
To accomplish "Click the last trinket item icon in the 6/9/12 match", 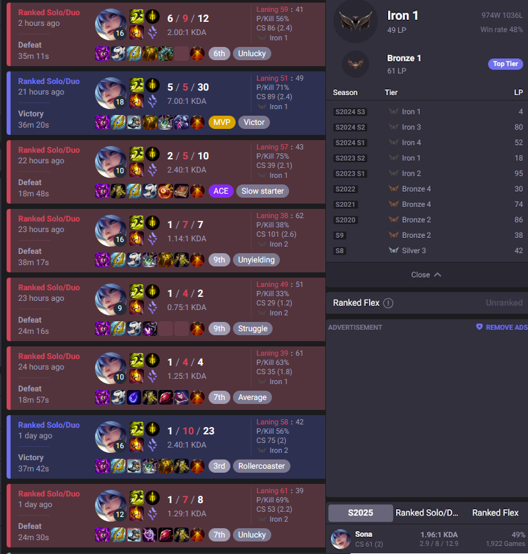I will pos(197,54).
